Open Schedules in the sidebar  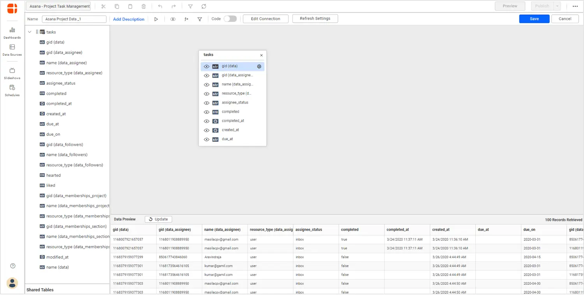click(12, 90)
